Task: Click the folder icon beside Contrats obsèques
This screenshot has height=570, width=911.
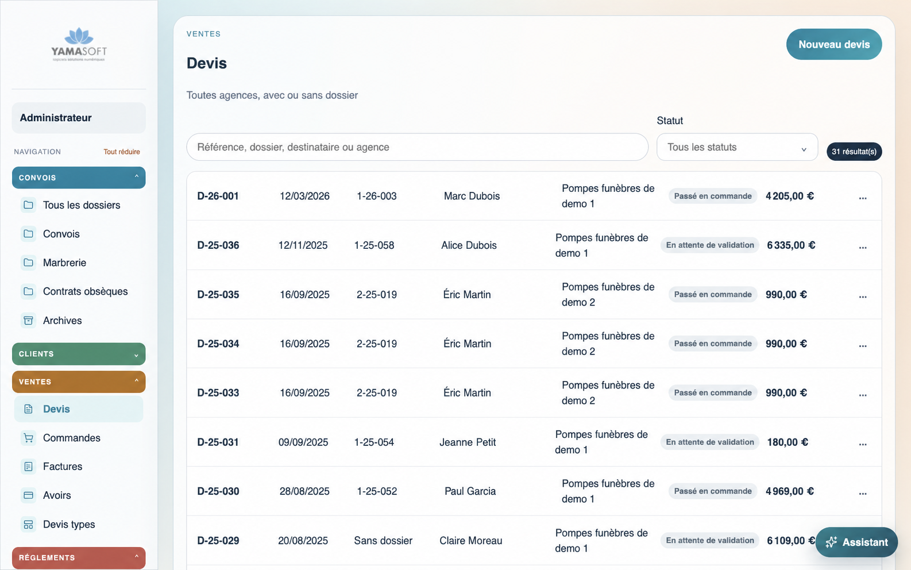Action: coord(28,291)
